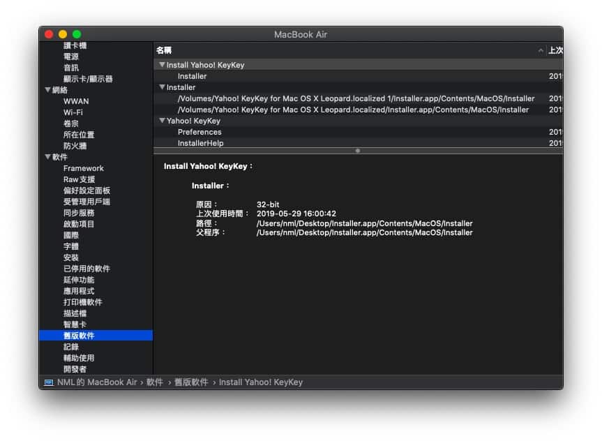Select 受管理用戶端 in the sidebar

(x=86, y=201)
